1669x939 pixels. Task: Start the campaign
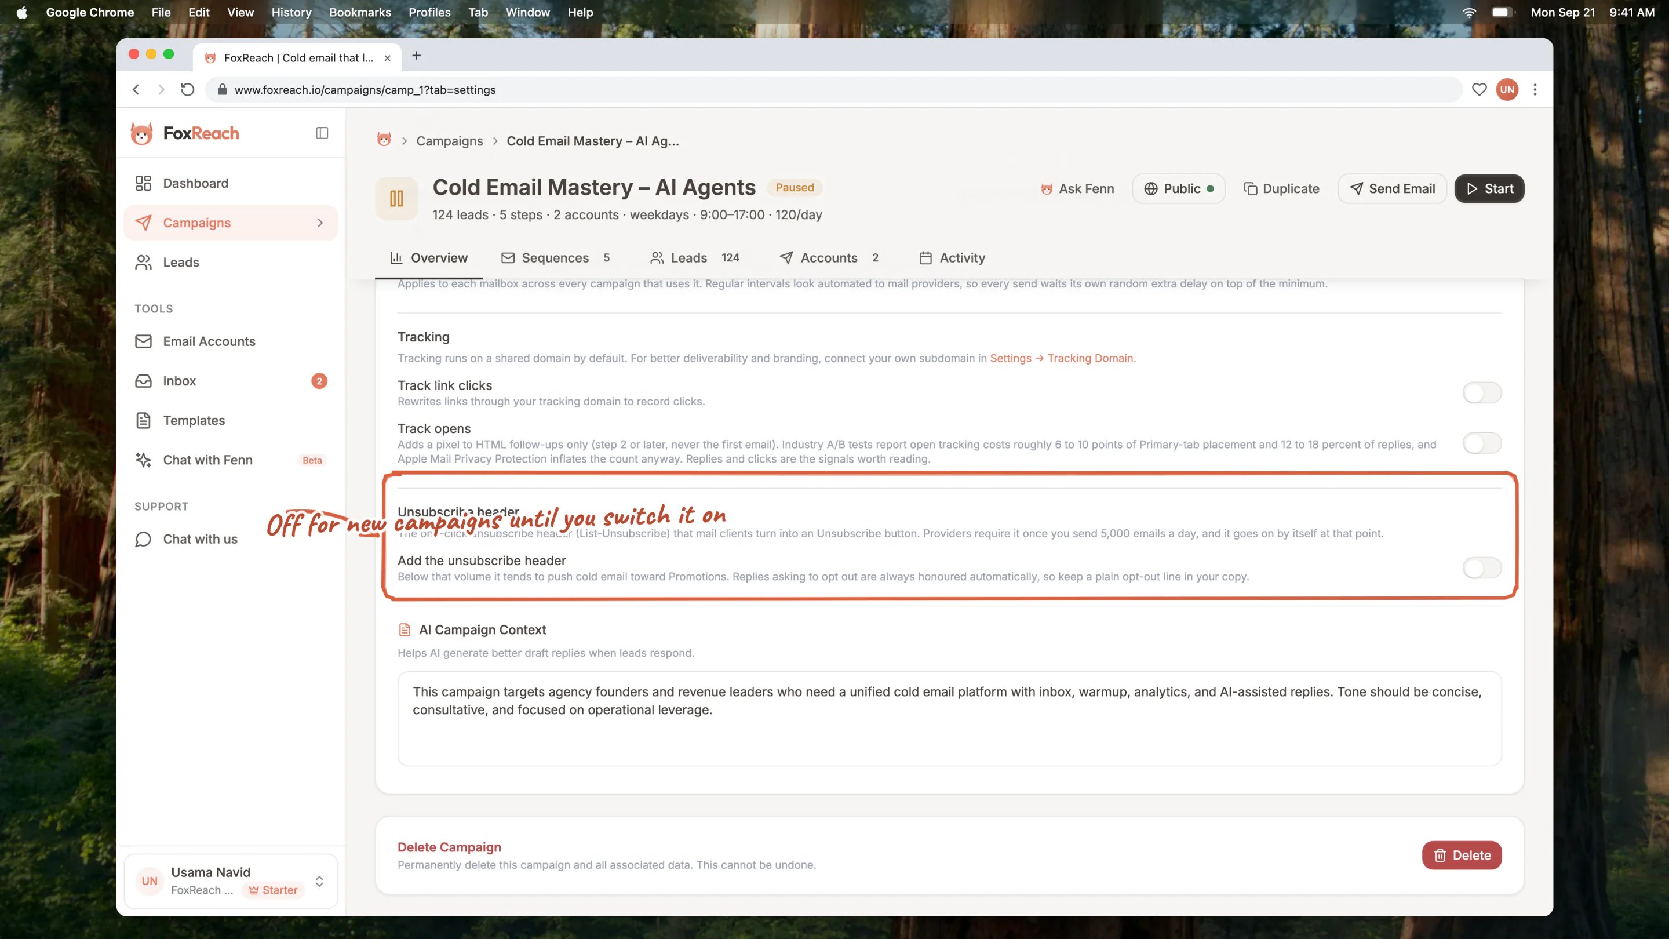1489,188
